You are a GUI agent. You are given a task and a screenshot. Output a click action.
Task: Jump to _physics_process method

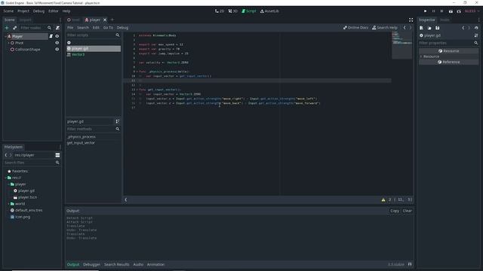82,137
